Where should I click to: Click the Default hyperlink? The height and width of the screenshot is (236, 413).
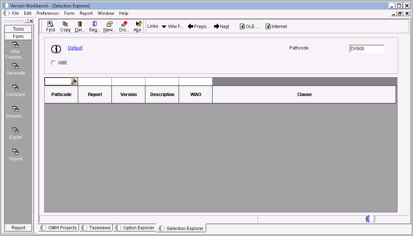pyautogui.click(x=75, y=48)
